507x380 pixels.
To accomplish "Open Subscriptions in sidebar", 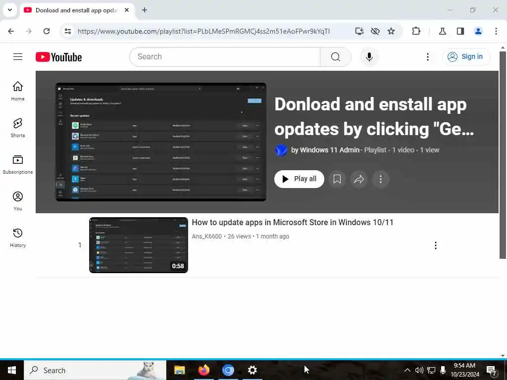I will pyautogui.click(x=18, y=164).
